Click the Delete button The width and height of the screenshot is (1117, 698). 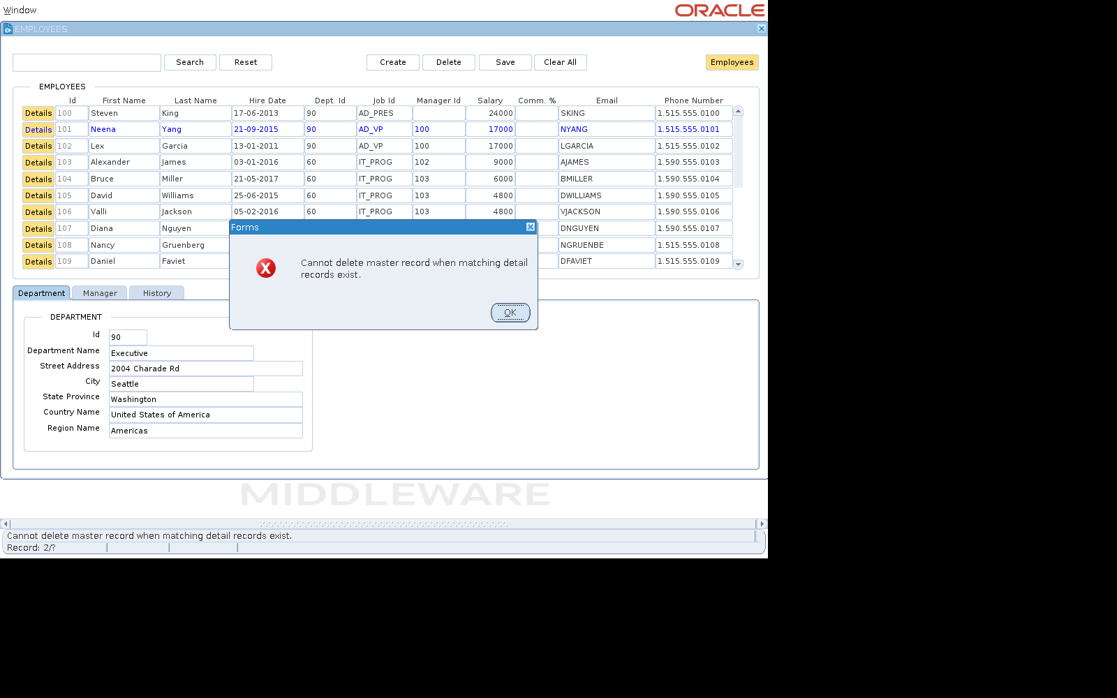coord(449,62)
